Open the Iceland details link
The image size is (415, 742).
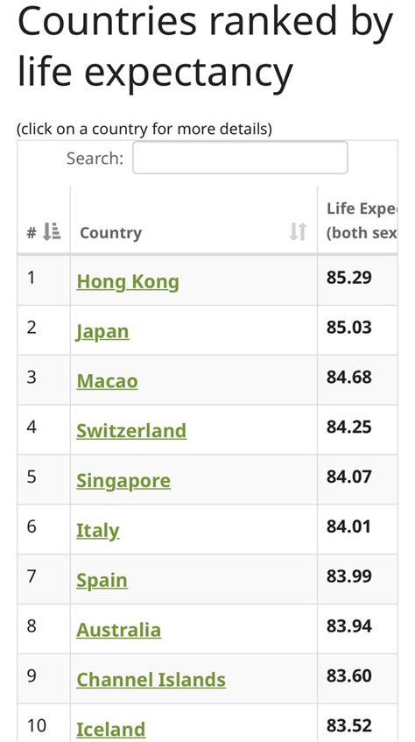coord(110,729)
